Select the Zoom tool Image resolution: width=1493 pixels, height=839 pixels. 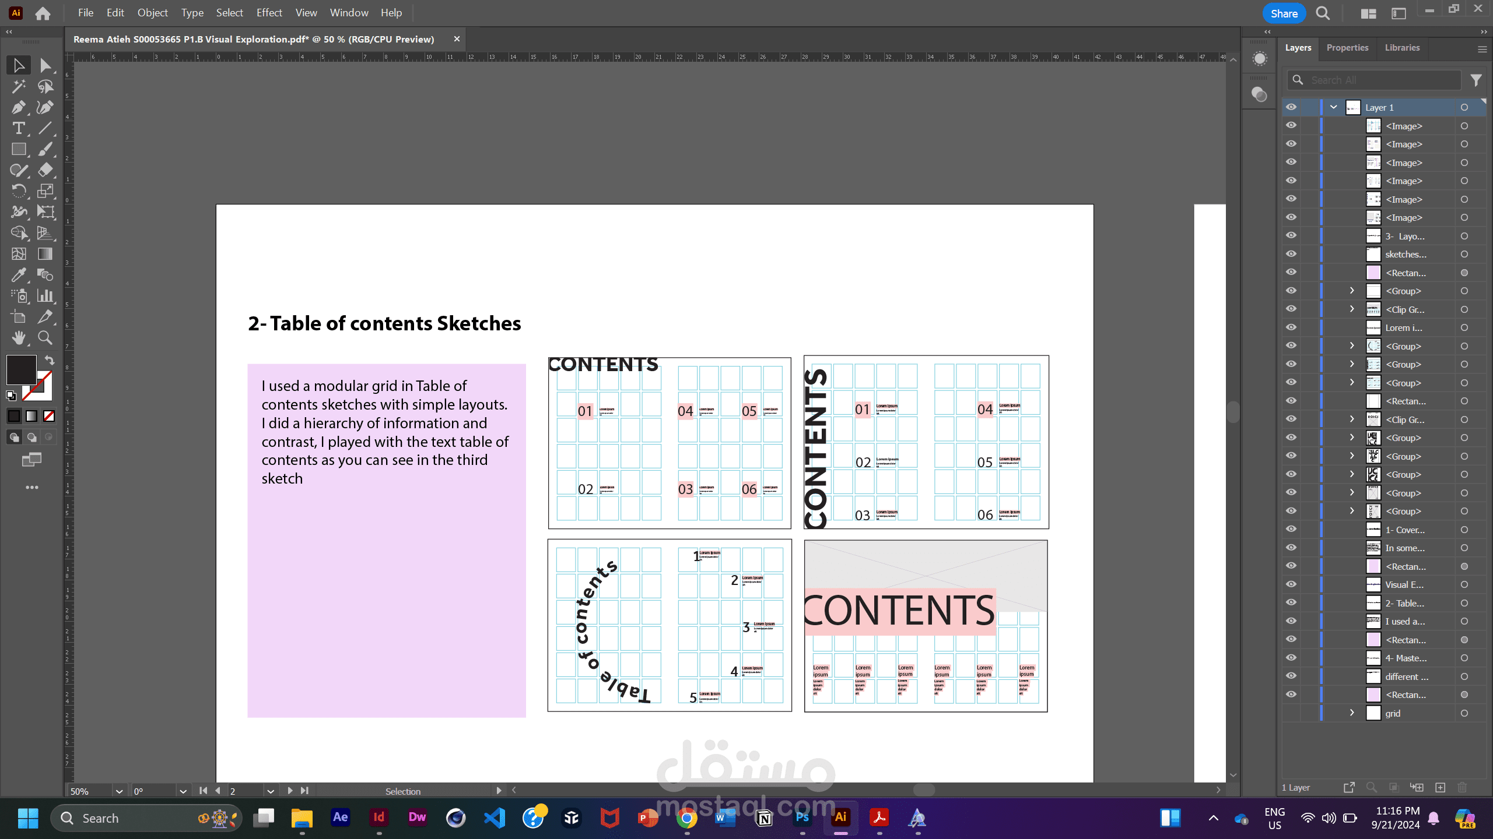click(x=45, y=337)
